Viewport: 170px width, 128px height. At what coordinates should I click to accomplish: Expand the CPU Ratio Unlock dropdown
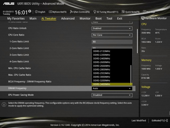(112, 29)
